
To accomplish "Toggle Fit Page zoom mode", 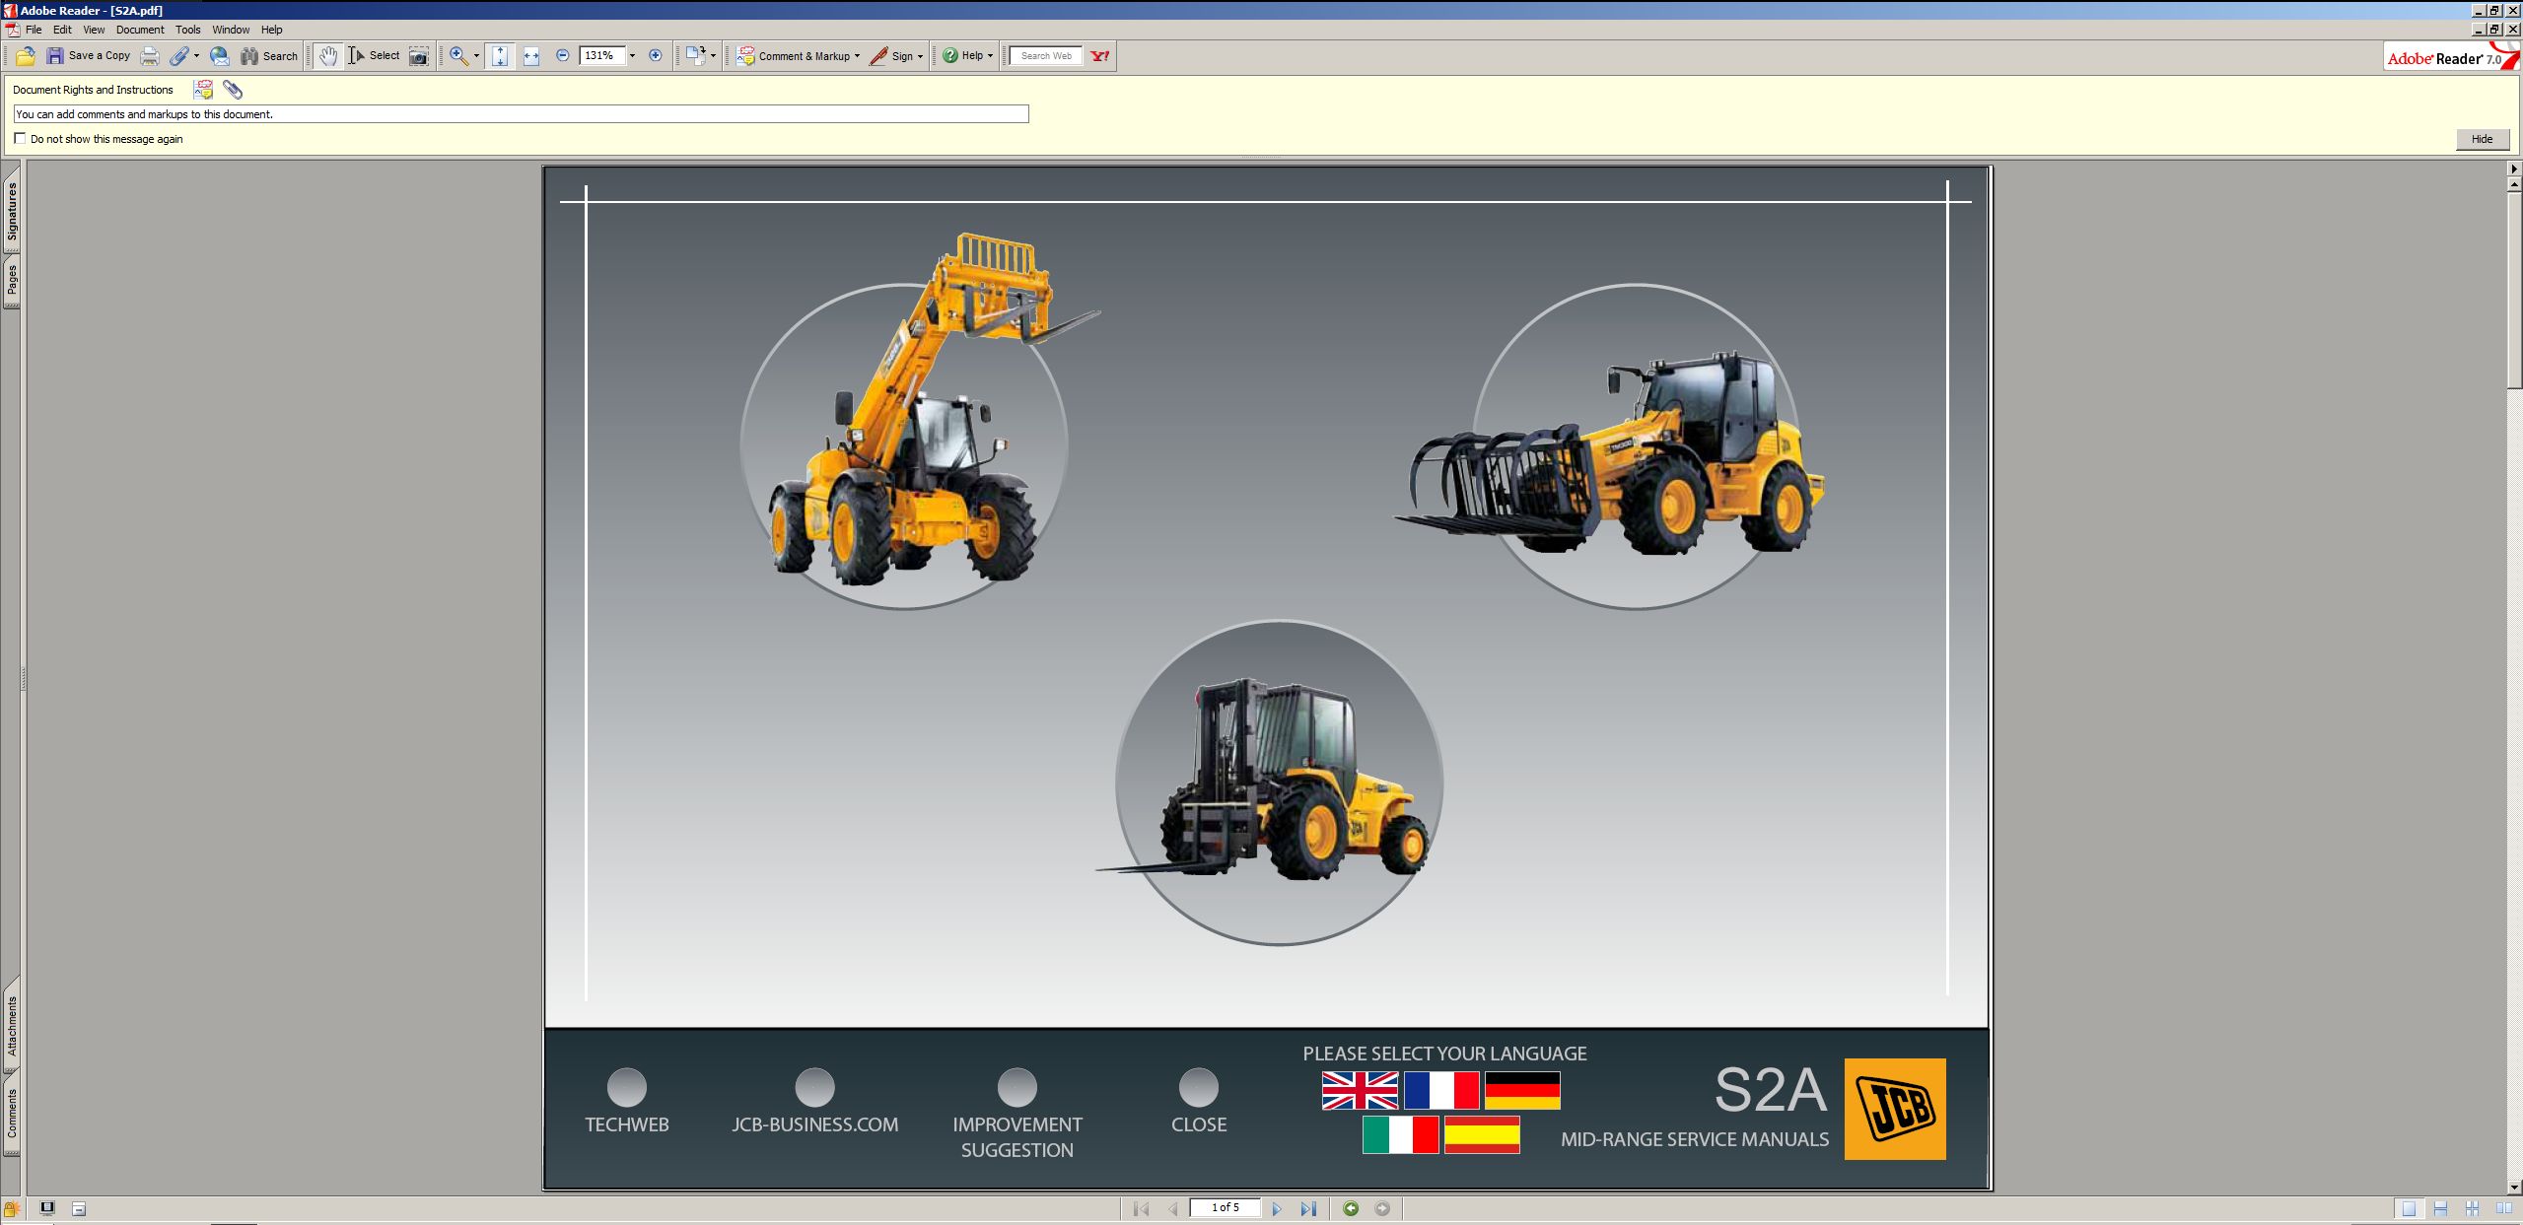I will (500, 56).
